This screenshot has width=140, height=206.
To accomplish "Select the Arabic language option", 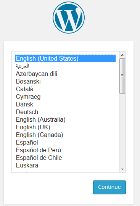I will (65, 66).
